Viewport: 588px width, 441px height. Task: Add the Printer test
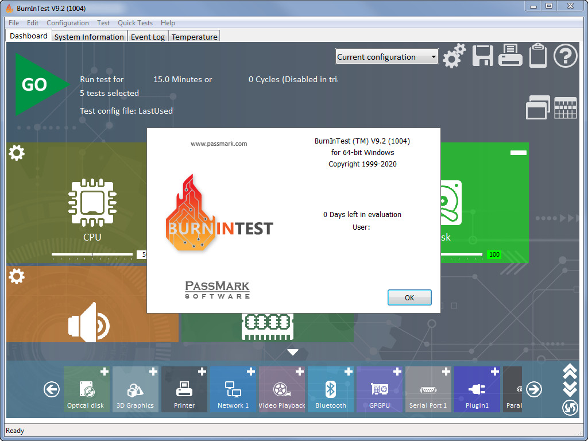point(202,372)
